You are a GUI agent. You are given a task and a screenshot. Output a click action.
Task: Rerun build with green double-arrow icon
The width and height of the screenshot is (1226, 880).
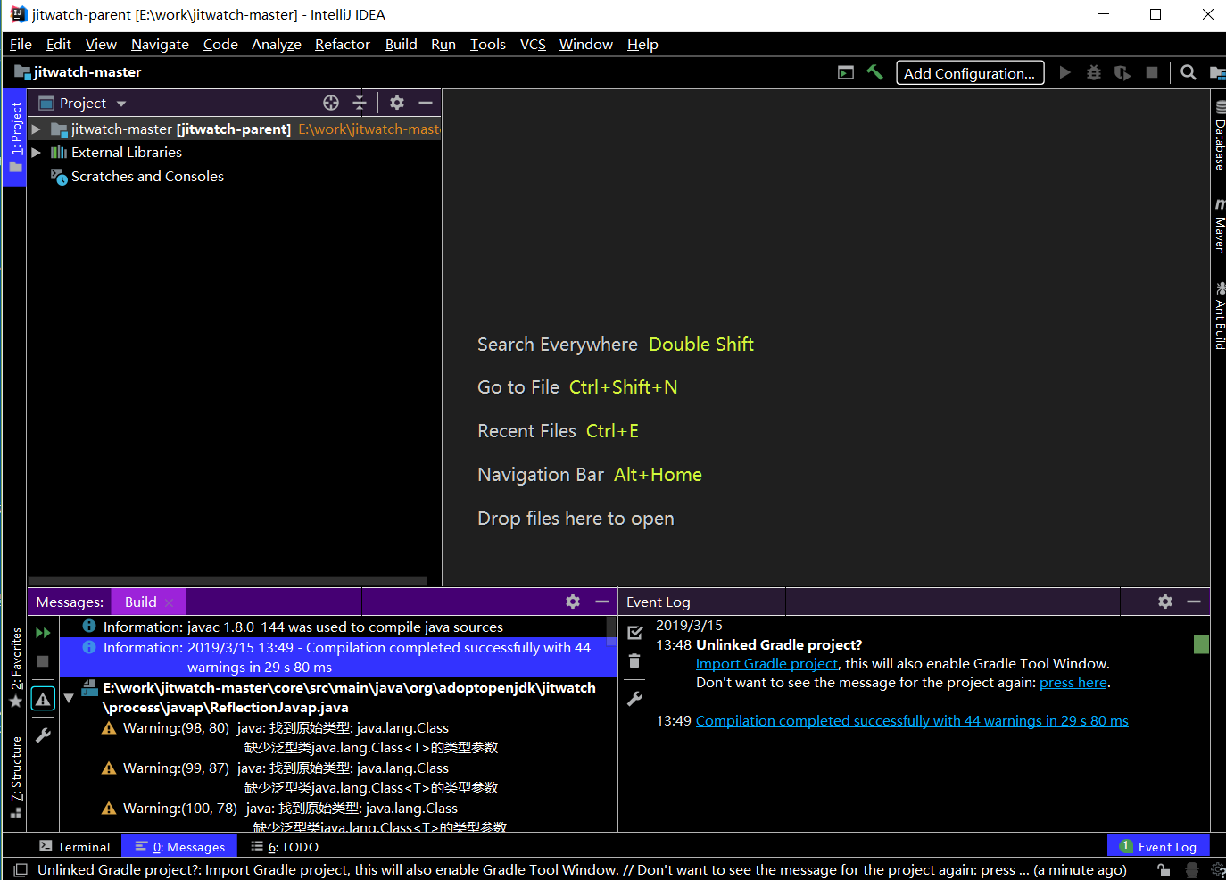[43, 633]
